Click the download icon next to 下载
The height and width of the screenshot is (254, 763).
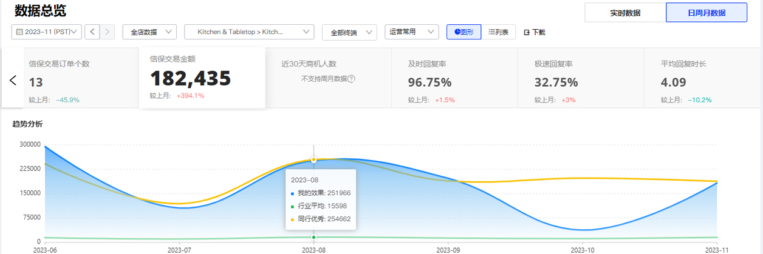point(527,32)
